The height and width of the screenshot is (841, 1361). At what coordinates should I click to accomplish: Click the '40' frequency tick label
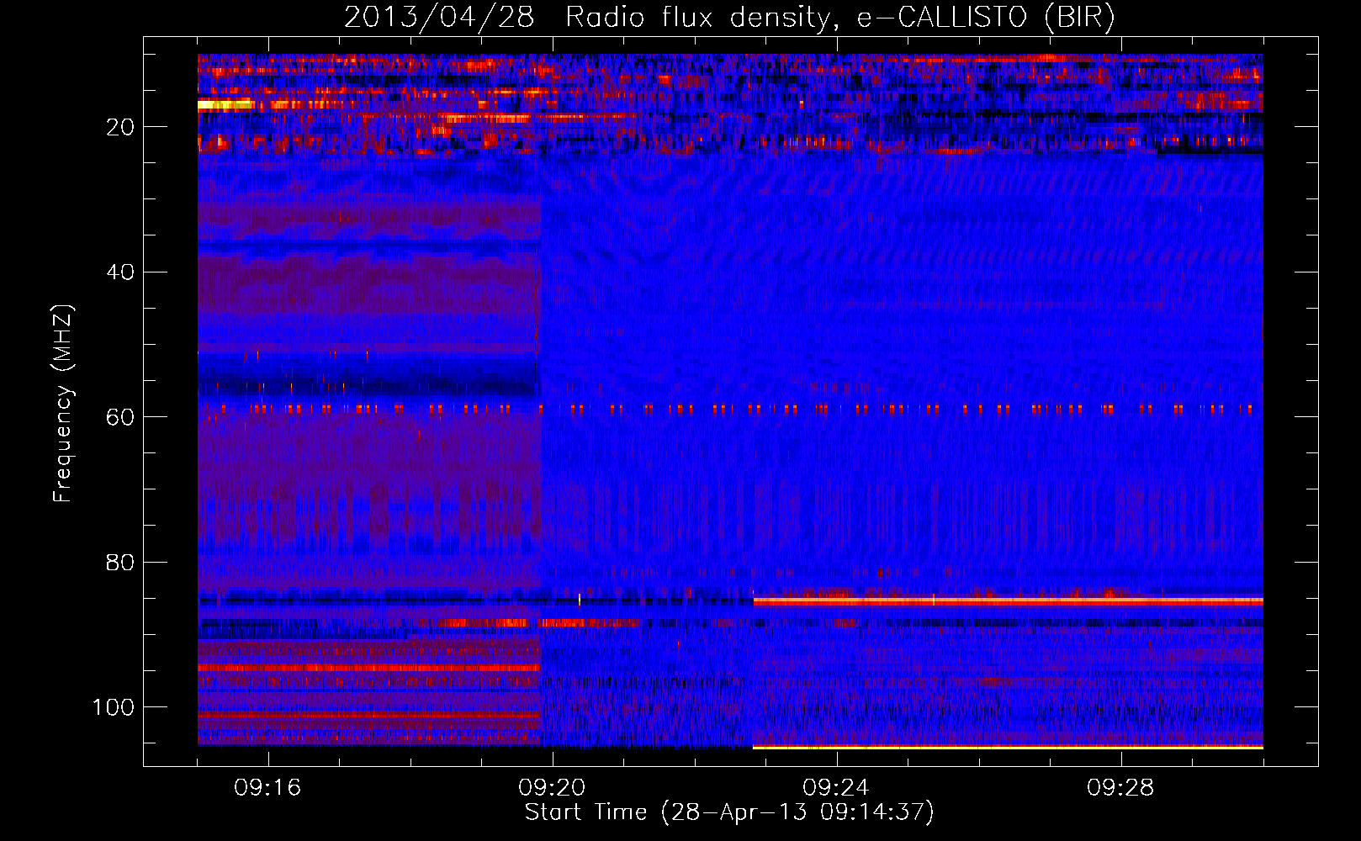tap(121, 272)
